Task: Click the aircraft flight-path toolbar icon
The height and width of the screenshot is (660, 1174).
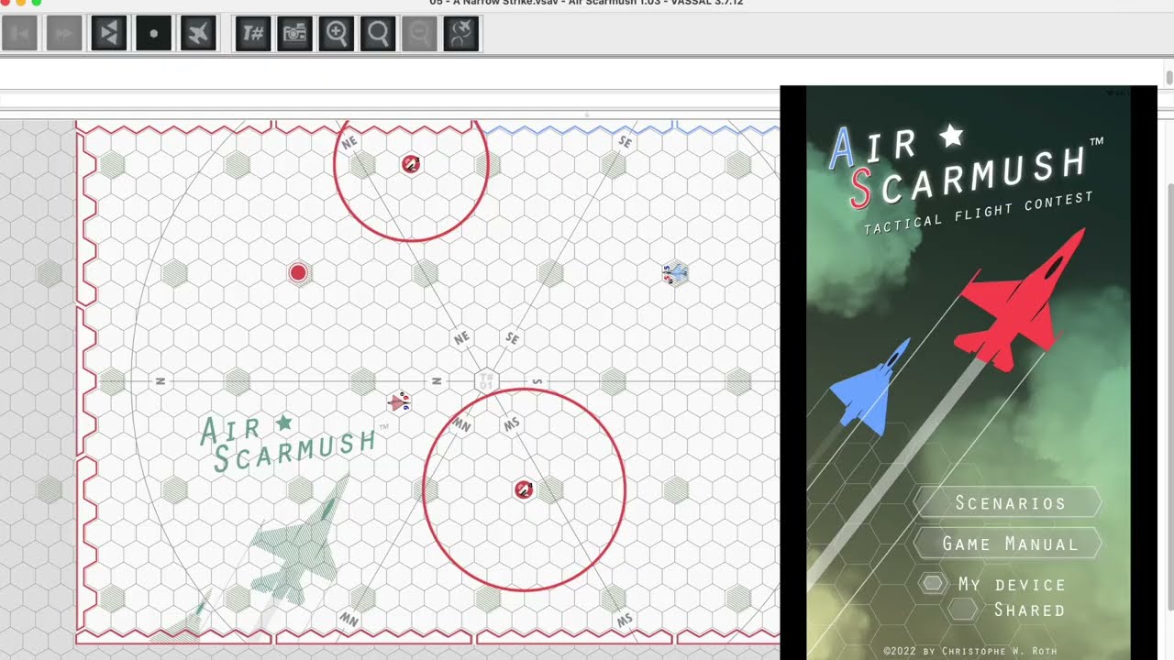Action: (461, 34)
